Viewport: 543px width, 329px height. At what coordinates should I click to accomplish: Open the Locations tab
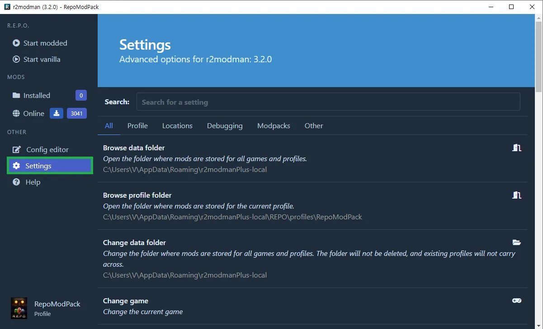coord(177,125)
